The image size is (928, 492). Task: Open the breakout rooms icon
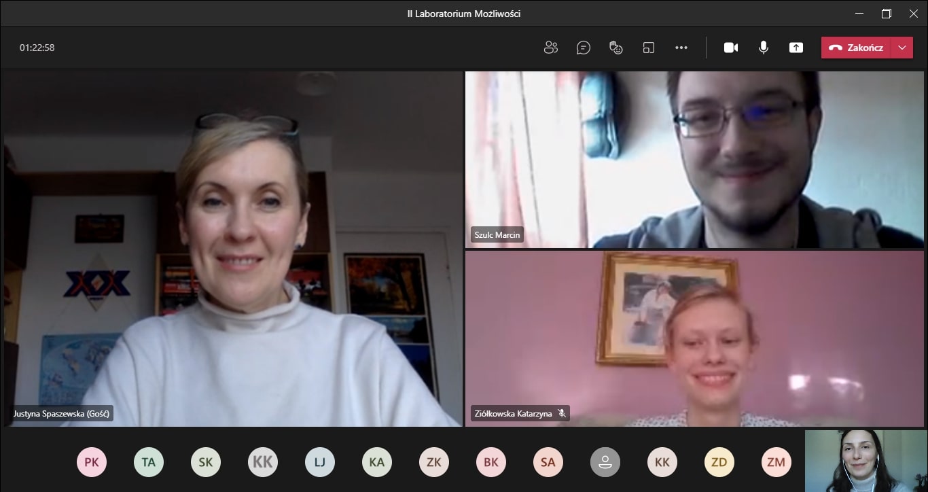[649, 48]
